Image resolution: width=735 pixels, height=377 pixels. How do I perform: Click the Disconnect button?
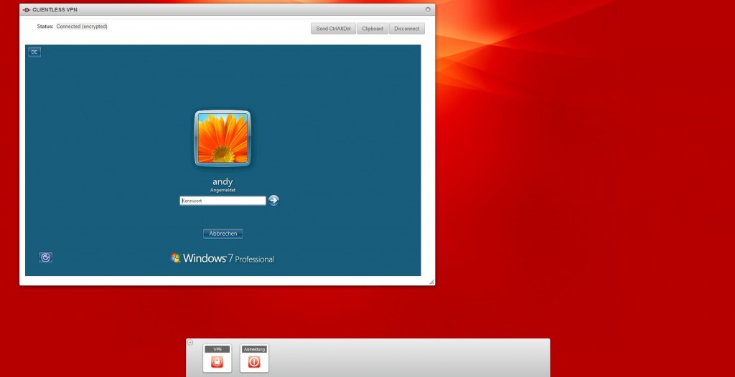click(406, 29)
